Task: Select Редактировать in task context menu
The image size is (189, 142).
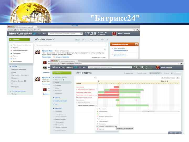Action: pos(103,111)
